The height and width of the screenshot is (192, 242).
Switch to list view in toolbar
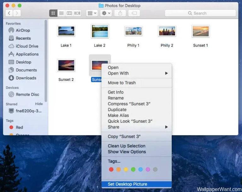tap(61, 13)
